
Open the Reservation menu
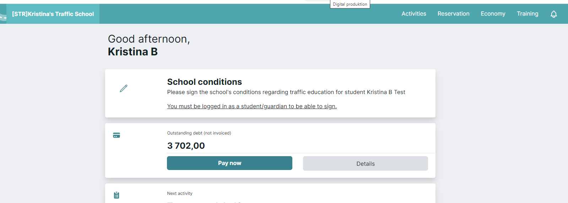pos(453,14)
